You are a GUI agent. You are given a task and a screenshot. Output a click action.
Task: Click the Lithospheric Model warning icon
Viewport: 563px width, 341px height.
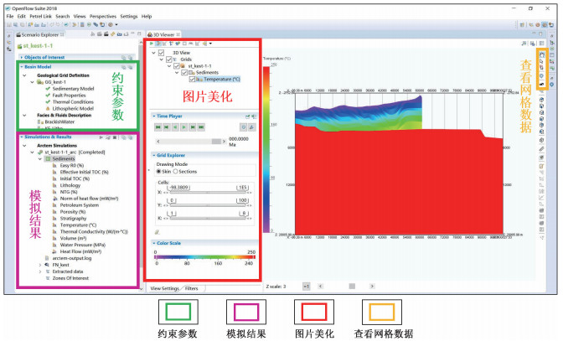coord(48,108)
